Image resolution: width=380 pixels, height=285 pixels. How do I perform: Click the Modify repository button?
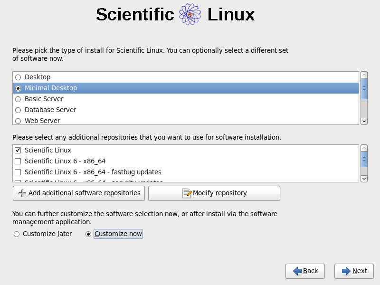(214, 193)
